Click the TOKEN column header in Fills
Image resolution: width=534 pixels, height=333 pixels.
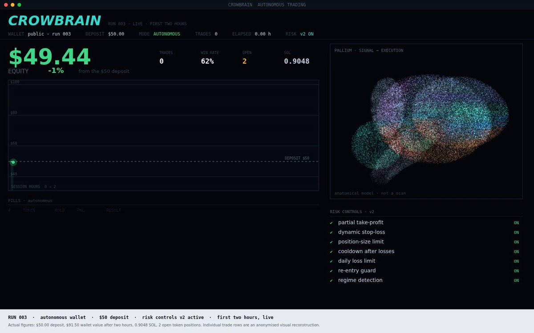[29, 210]
